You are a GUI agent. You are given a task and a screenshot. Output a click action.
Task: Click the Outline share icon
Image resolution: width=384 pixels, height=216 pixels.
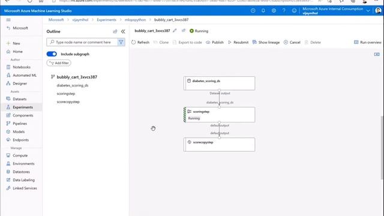115,32
